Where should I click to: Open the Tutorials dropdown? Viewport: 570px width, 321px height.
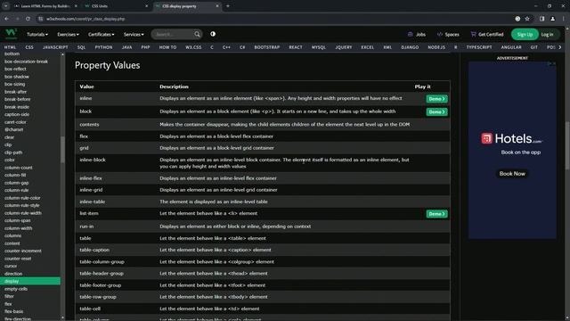(37, 34)
